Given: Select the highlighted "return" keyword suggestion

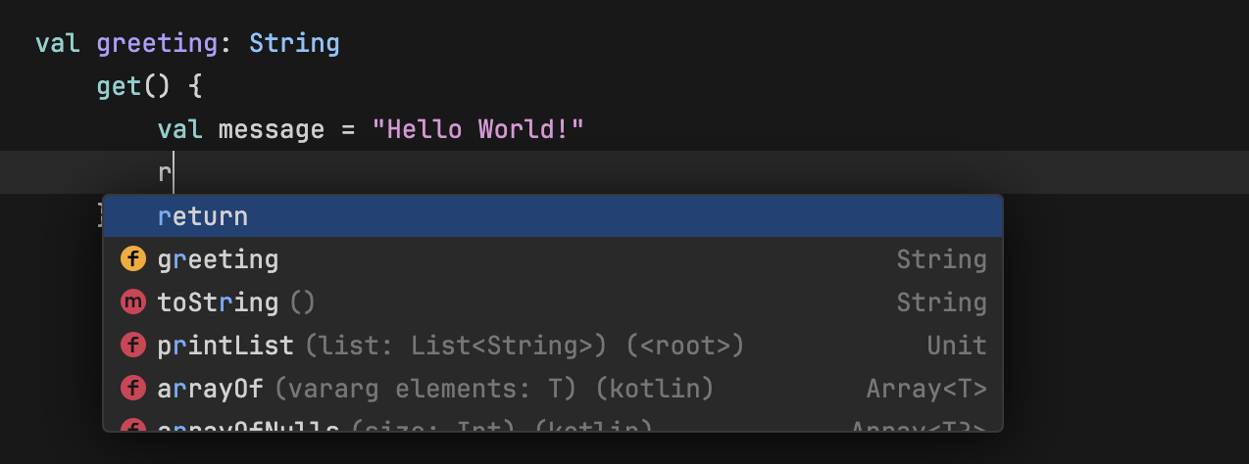Looking at the screenshot, I should 203,216.
